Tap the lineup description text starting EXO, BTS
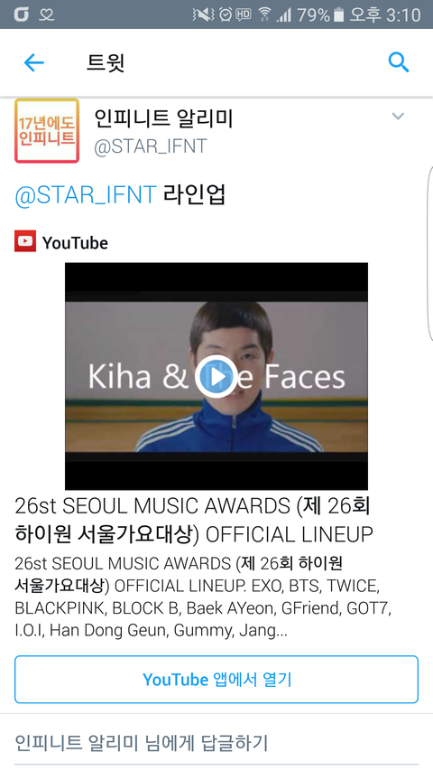This screenshot has width=433, height=771. [x=203, y=597]
